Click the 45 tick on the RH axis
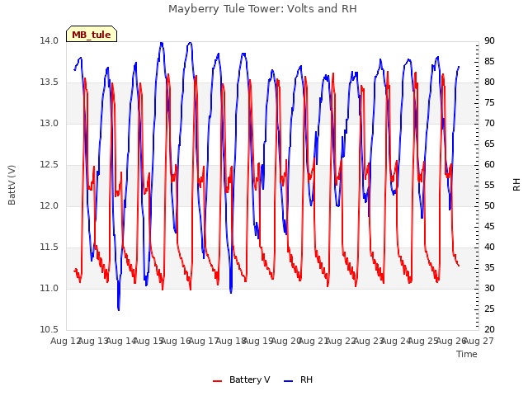 coord(489,227)
